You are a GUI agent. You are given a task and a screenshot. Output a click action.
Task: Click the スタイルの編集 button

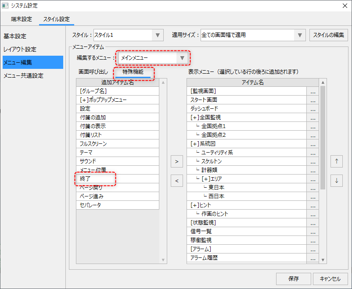pyautogui.click(x=329, y=35)
